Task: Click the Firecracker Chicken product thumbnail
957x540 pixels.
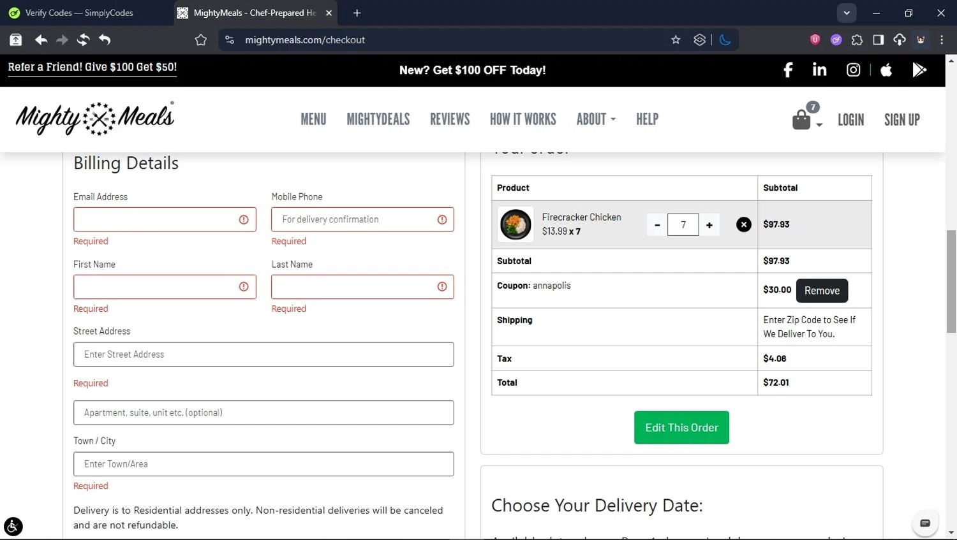Action: pos(516,224)
